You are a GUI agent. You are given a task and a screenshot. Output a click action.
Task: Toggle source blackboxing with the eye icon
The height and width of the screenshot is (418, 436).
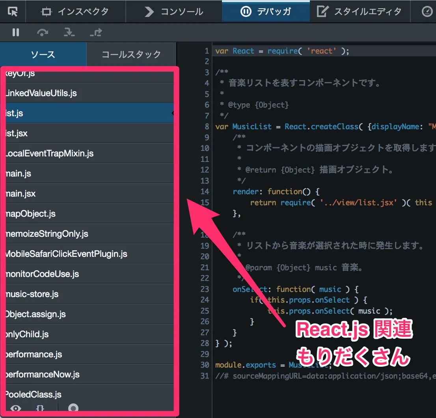[x=15, y=409]
